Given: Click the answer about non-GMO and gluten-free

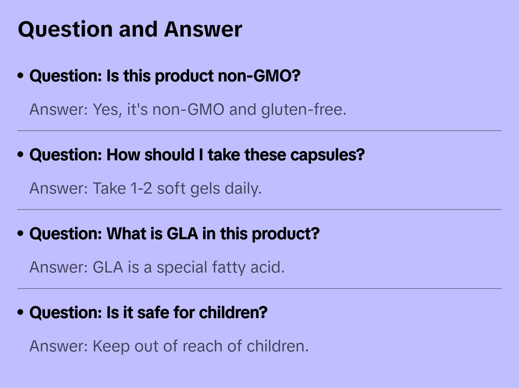Looking at the screenshot, I should pos(188,109).
